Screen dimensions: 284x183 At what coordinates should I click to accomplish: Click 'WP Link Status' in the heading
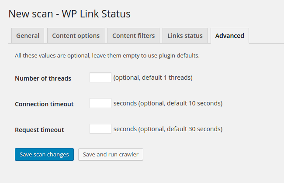pyautogui.click(x=96, y=14)
